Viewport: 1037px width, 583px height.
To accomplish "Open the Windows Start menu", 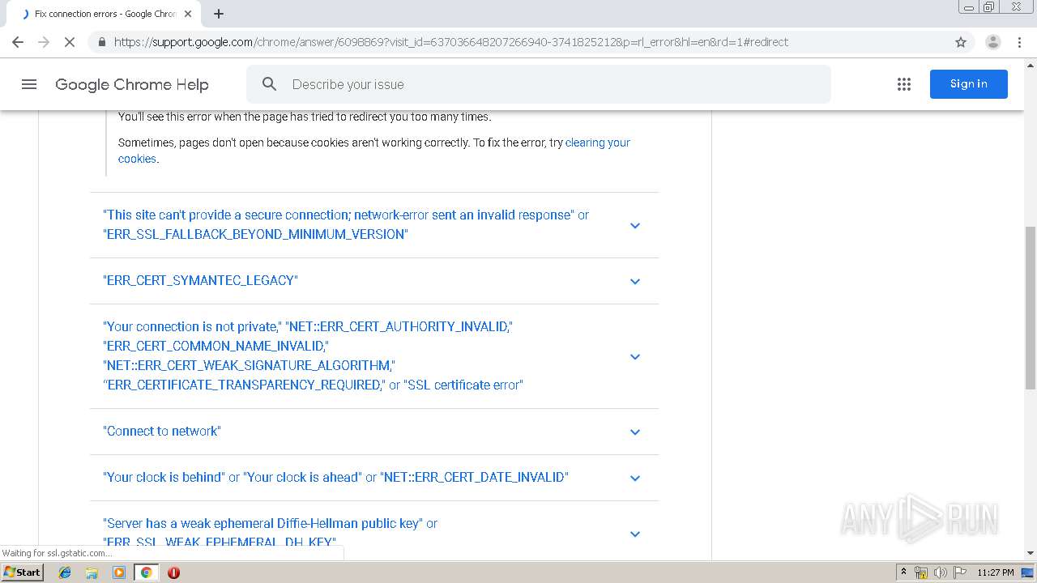I will point(22,572).
